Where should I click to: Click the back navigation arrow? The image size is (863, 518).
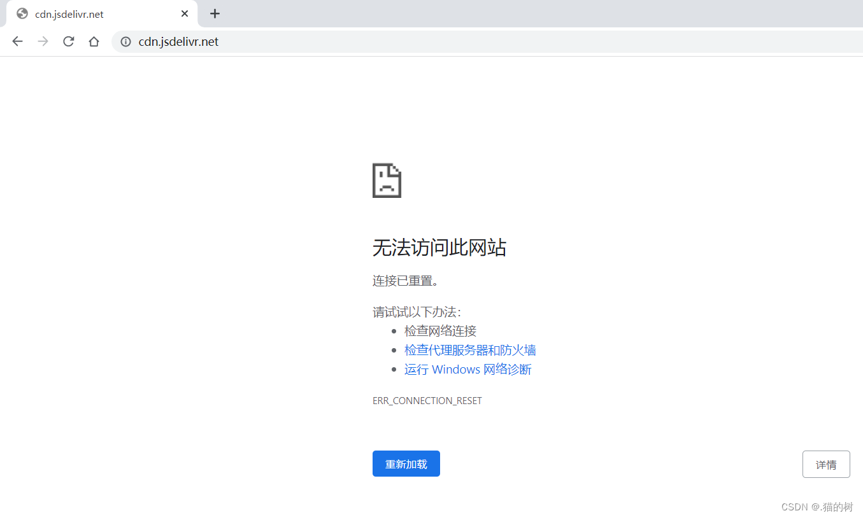(x=17, y=41)
